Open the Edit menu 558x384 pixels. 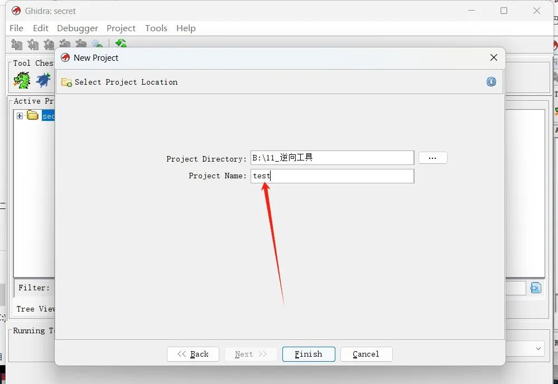pyautogui.click(x=41, y=28)
